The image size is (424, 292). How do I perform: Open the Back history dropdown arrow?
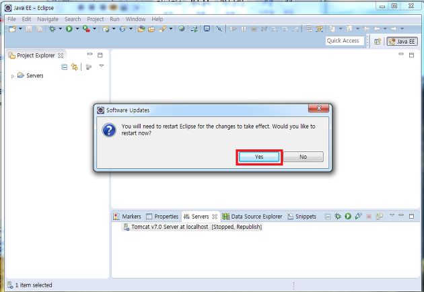pyautogui.click(x=385, y=29)
